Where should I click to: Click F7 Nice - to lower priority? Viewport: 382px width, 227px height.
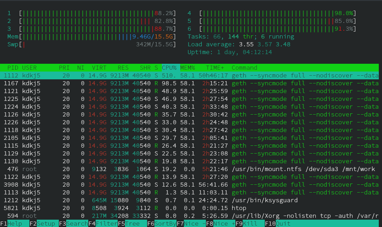pos(191,224)
